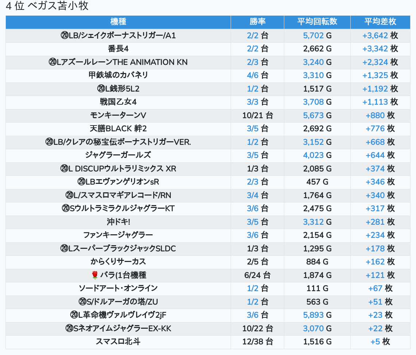Click the 平均回転数 column header
The height and width of the screenshot is (355, 416).
point(317,22)
